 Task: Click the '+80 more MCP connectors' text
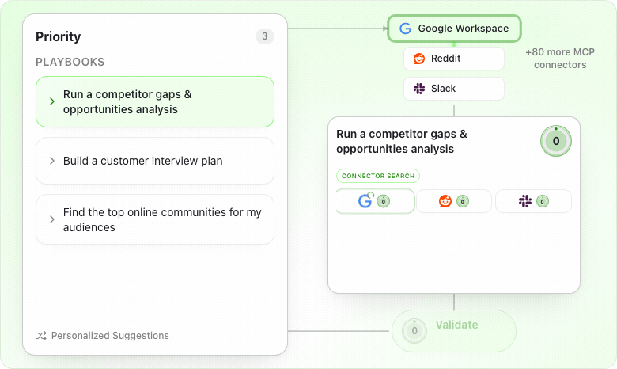[560, 59]
